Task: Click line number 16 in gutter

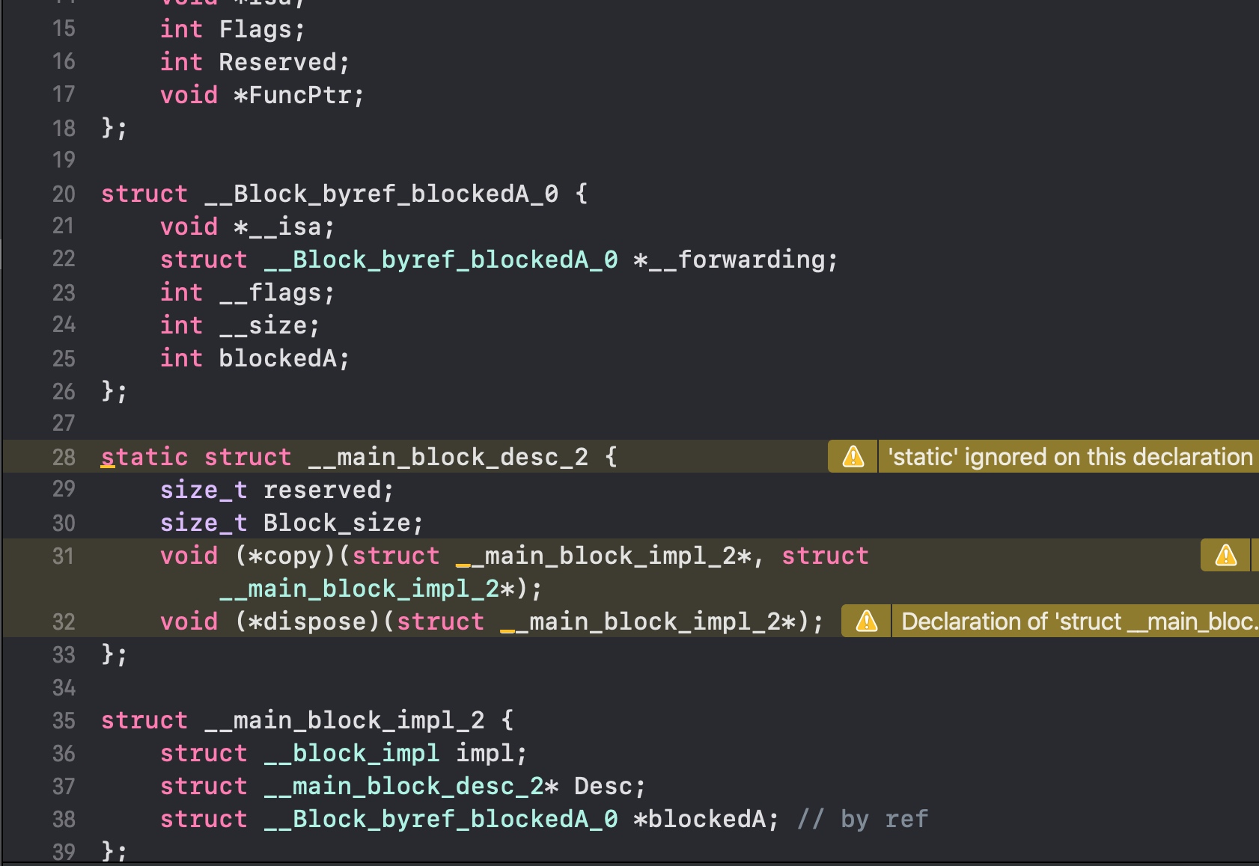Action: coord(64,61)
